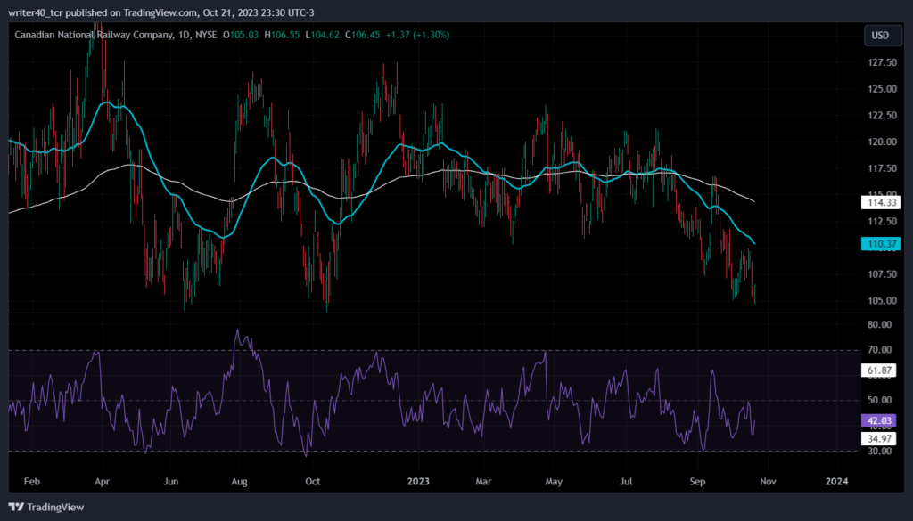Click the 50.00 RSI axis label
This screenshot has height=521, width=913.
coord(880,400)
